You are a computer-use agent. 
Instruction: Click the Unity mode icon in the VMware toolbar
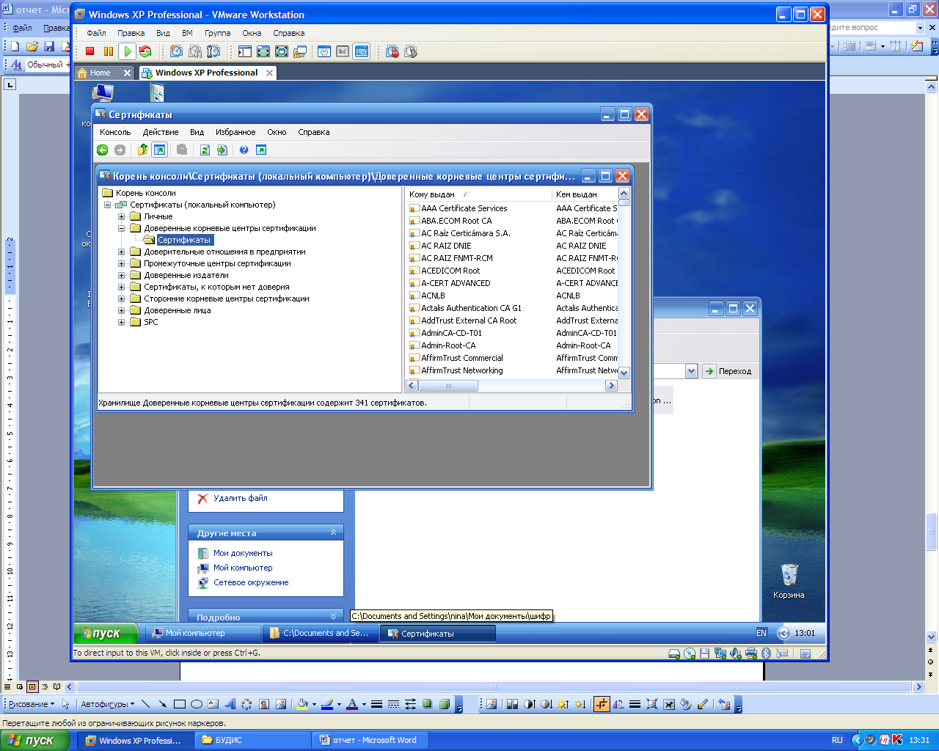[300, 51]
